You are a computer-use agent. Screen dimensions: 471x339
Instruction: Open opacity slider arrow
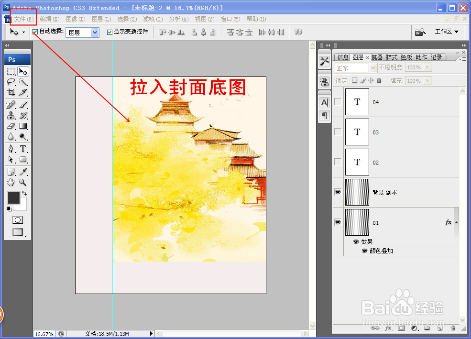coord(427,67)
